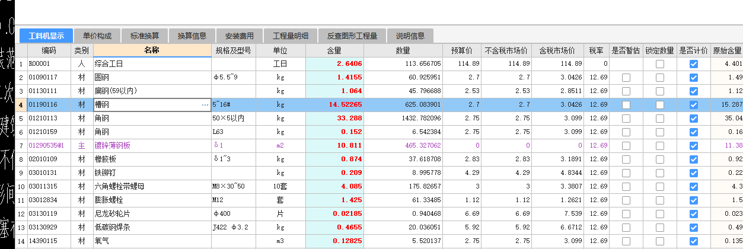Tick 锁定数量 checkbox for 膨胀螺栓 row
This screenshot has width=743, height=249.
tap(660, 200)
